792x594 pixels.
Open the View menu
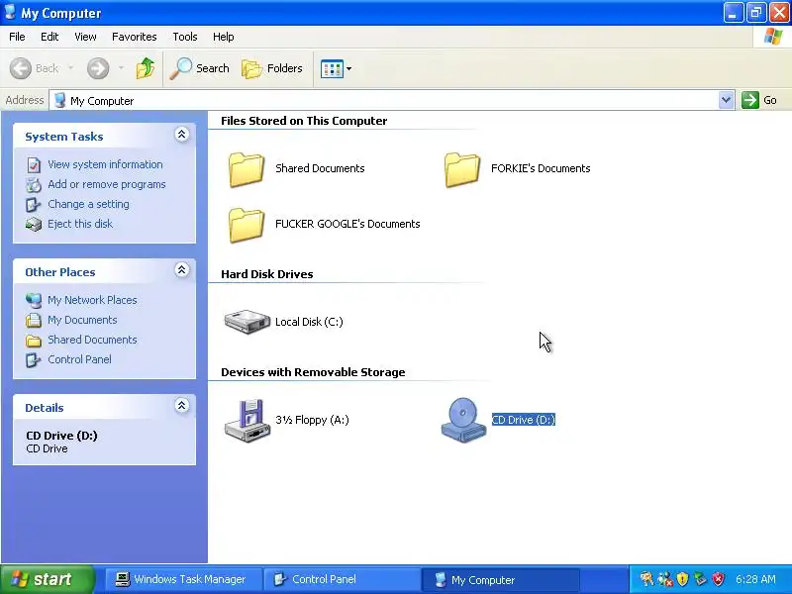tap(85, 37)
